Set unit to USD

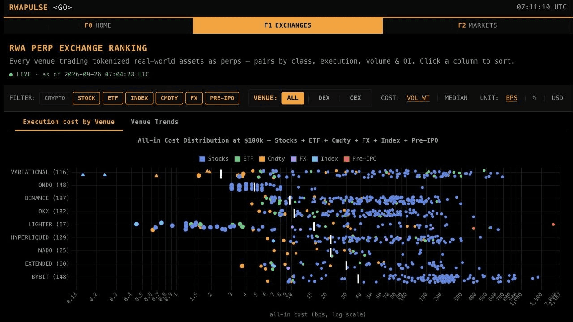pyautogui.click(x=557, y=98)
